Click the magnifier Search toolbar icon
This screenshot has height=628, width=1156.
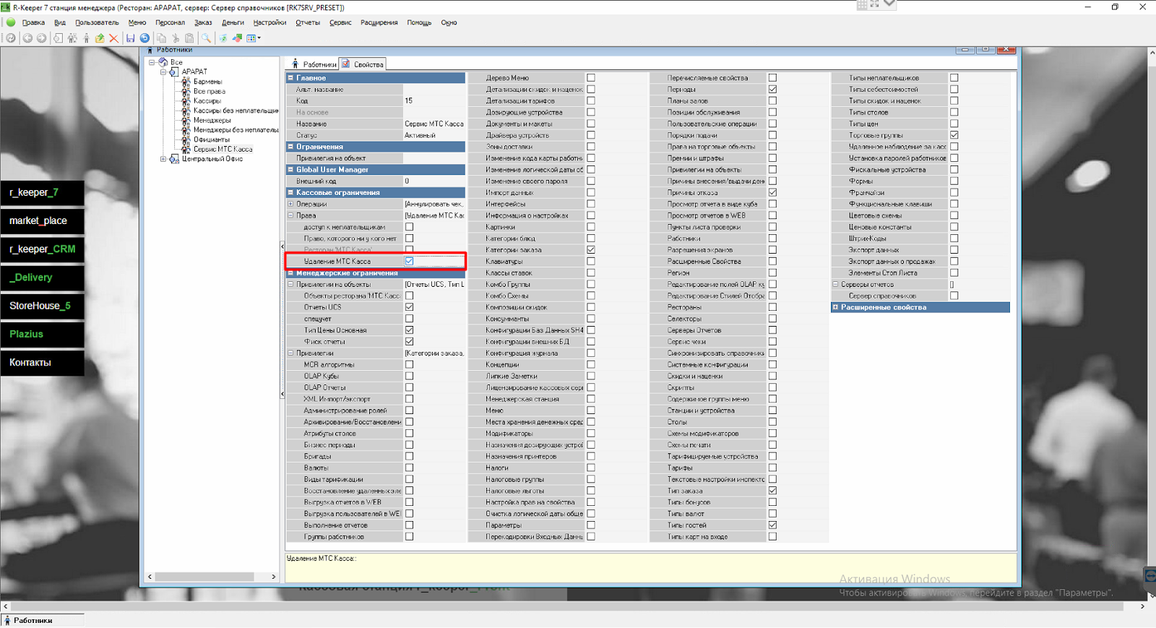click(206, 38)
